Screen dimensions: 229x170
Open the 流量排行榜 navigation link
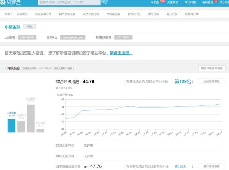click(192, 14)
